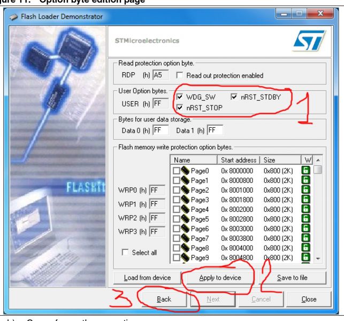
Task: Check the Select all checkbox
Action: click(125, 253)
